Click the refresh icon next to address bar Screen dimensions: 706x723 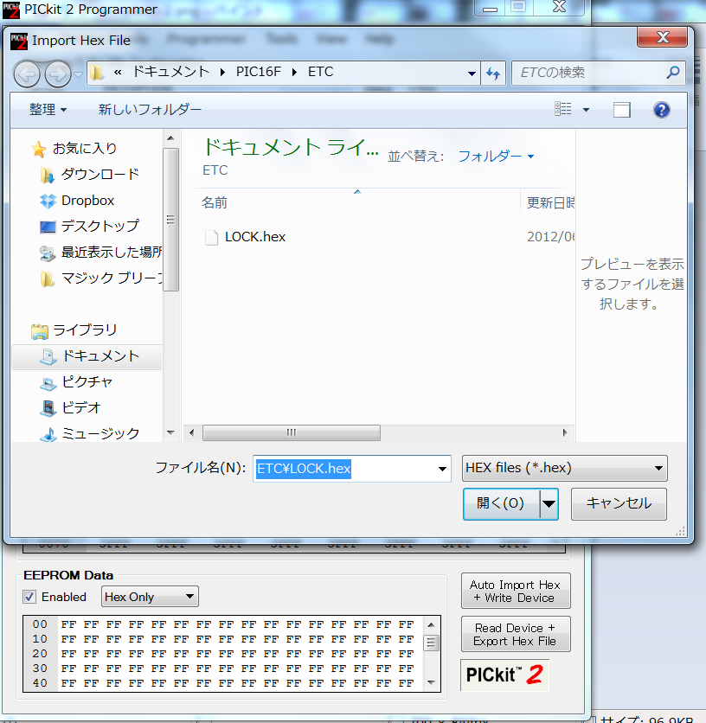click(x=493, y=73)
